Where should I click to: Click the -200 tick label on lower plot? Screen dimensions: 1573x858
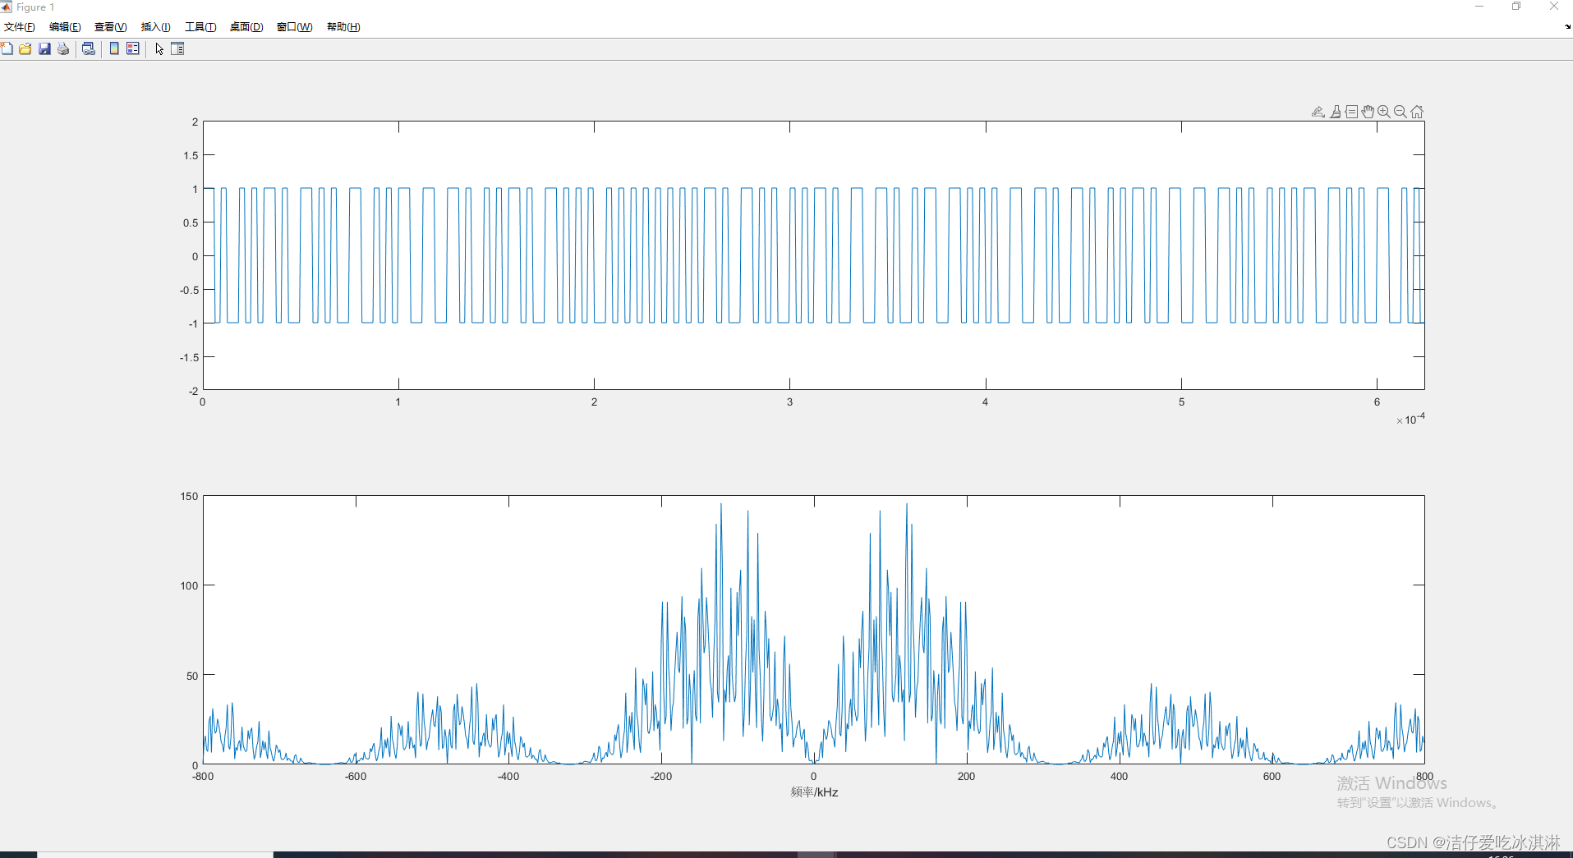click(x=661, y=776)
